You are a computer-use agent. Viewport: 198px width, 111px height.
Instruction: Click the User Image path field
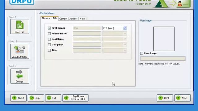click(163, 59)
